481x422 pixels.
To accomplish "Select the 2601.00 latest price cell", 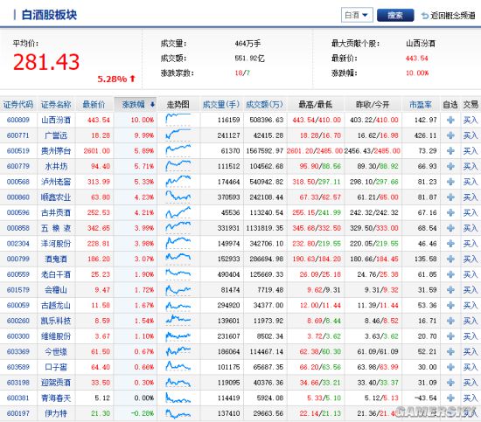I will point(96,151).
